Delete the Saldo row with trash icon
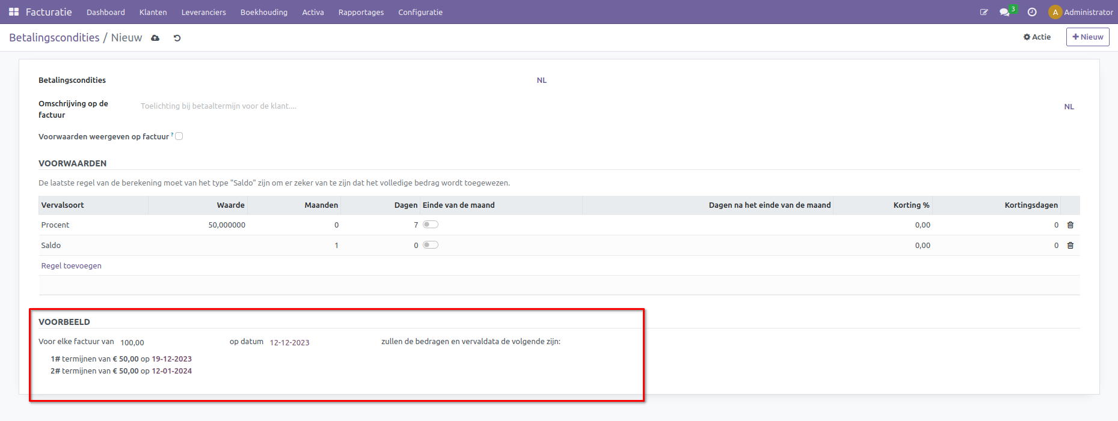This screenshot has width=1118, height=421. click(x=1070, y=246)
